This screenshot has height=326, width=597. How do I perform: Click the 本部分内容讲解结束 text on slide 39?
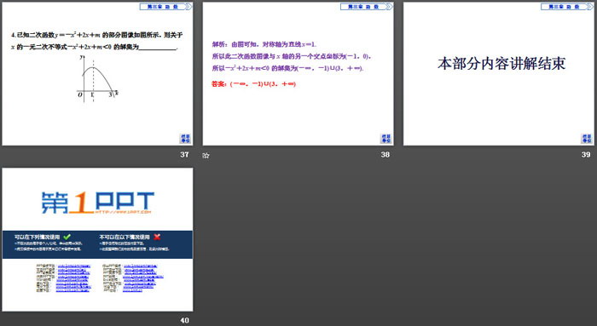pyautogui.click(x=501, y=64)
